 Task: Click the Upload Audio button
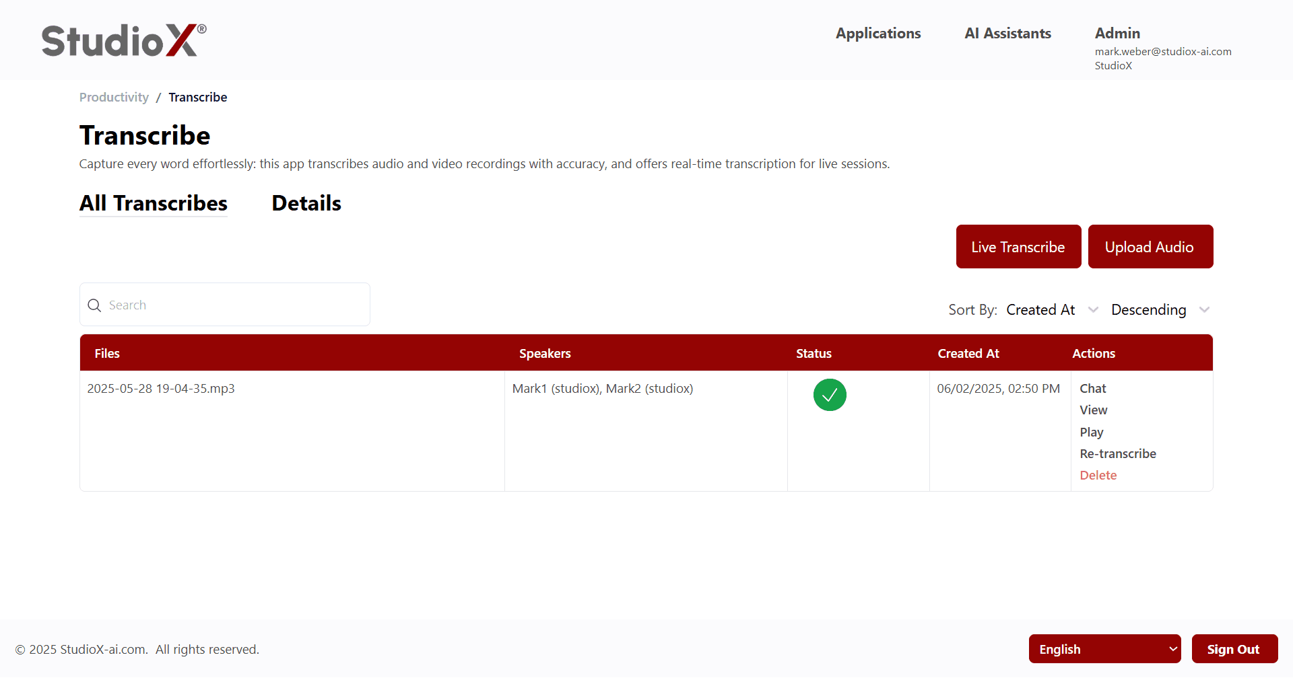pyautogui.click(x=1150, y=246)
